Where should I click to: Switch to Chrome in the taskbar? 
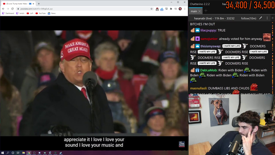pyautogui.click(x=29, y=153)
